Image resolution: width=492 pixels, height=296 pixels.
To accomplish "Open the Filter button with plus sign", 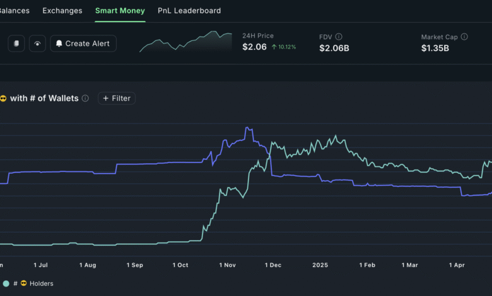I will click(117, 98).
